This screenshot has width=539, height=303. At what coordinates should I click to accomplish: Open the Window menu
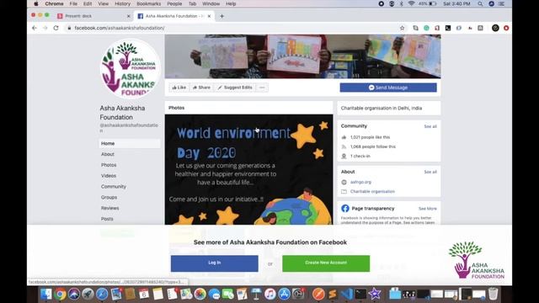211,3
